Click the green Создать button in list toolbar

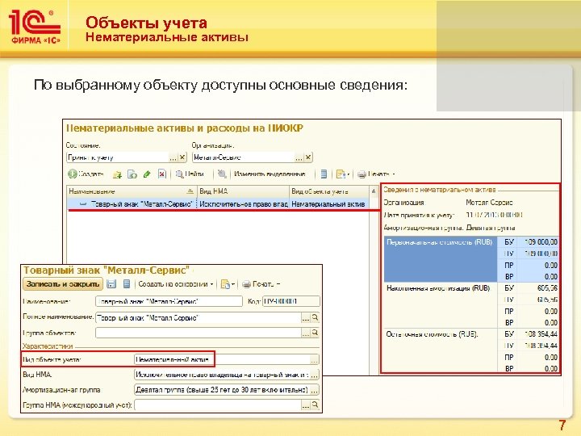point(86,174)
